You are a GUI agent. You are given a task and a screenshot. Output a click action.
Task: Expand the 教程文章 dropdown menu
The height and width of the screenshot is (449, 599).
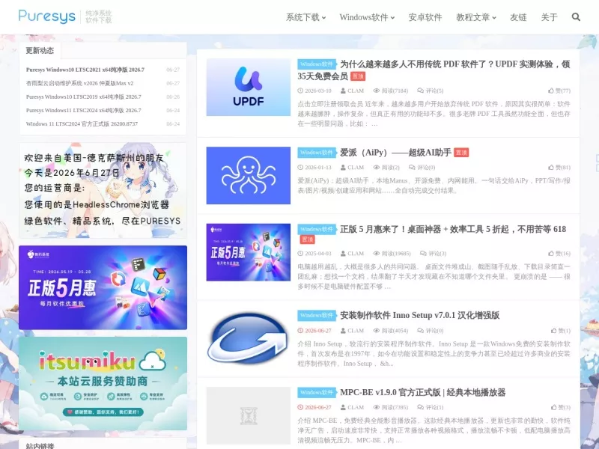[x=476, y=17]
